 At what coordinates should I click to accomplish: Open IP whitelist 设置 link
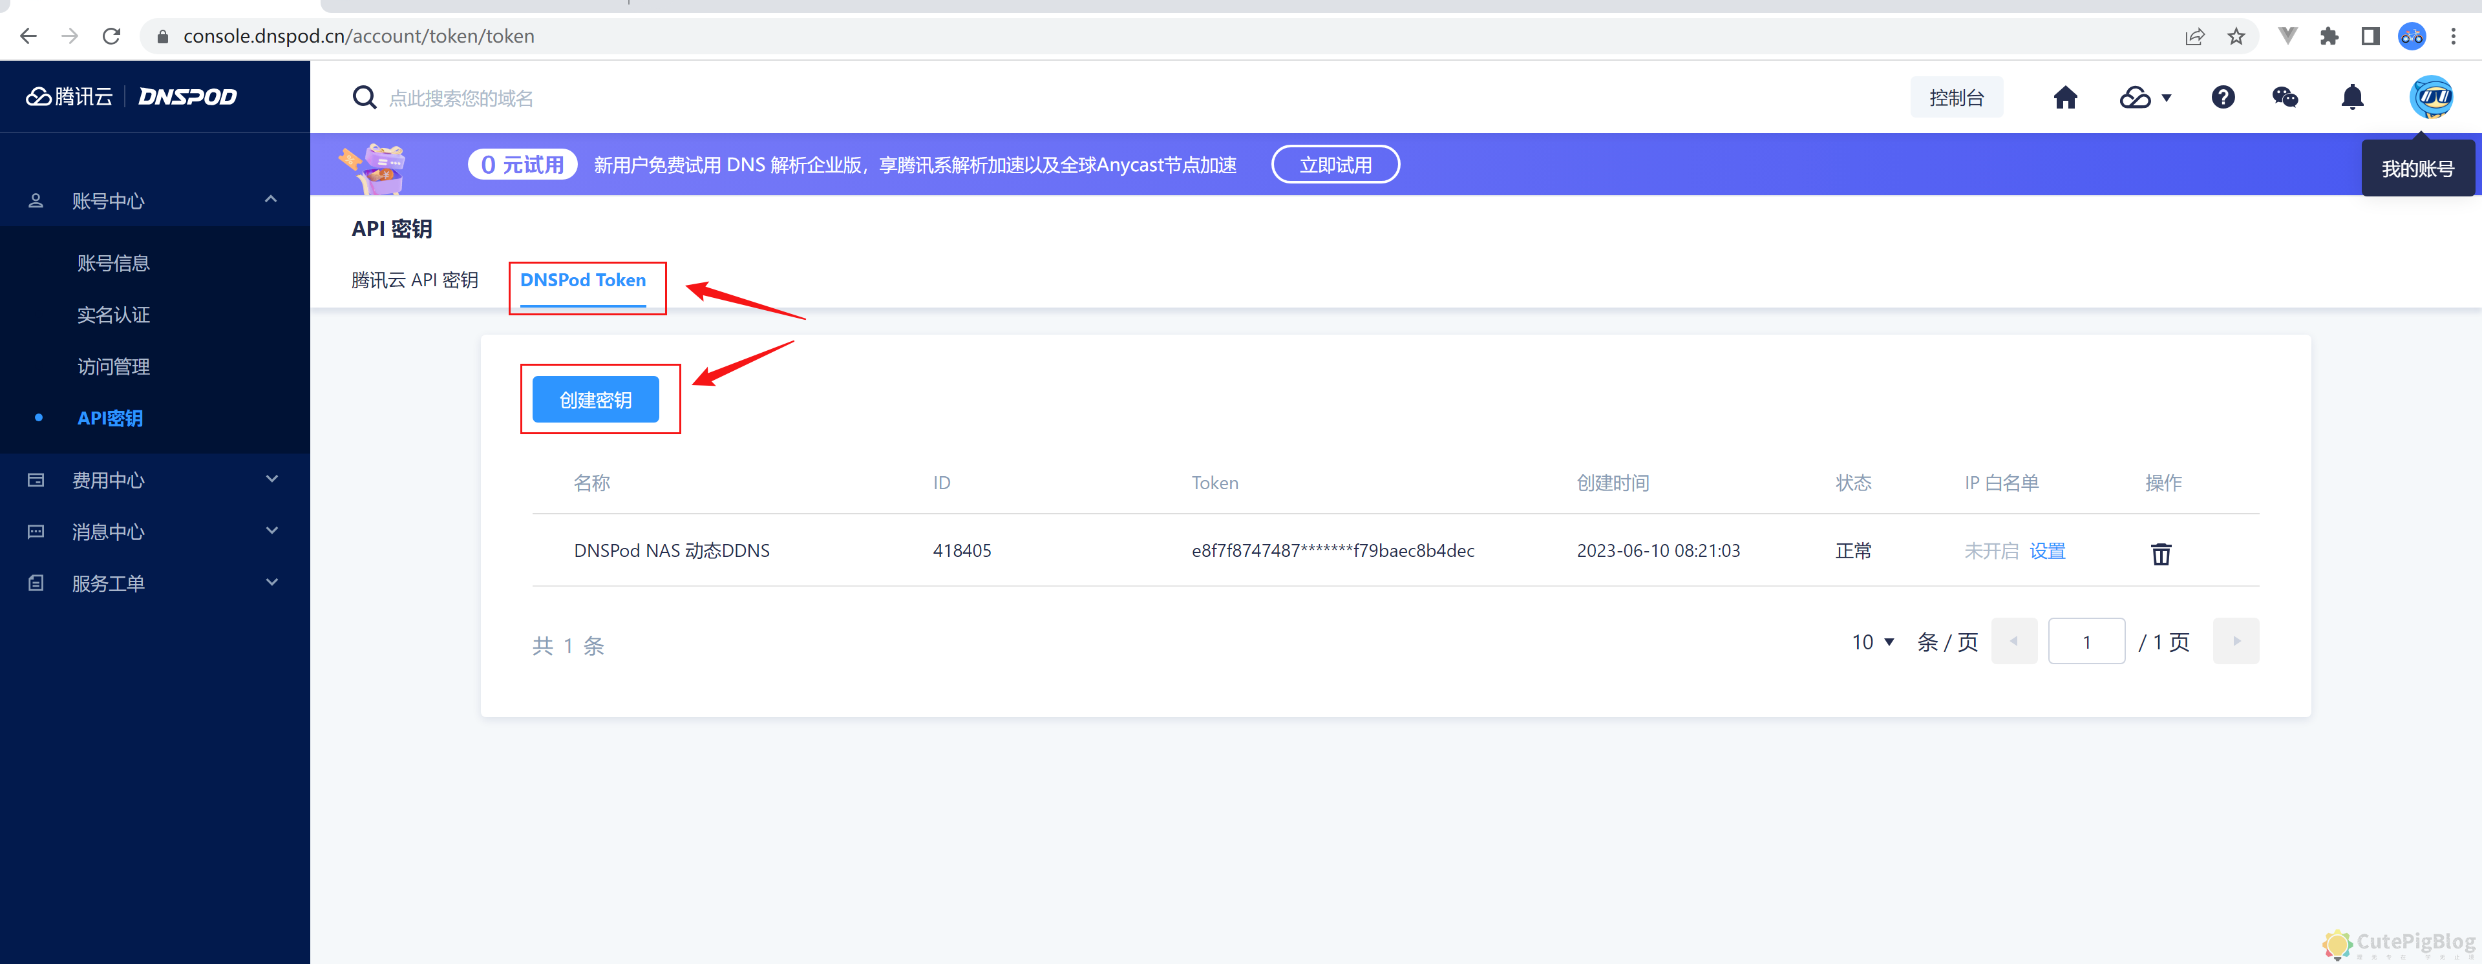pos(2046,550)
